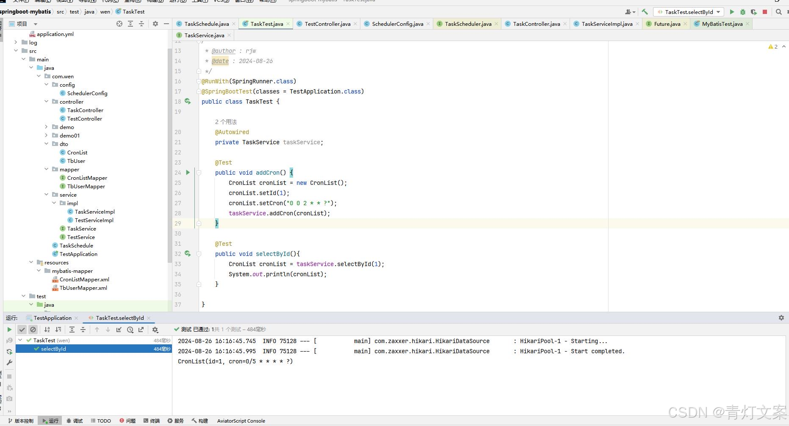
Task: Hide the project tool window
Action: 166,24
